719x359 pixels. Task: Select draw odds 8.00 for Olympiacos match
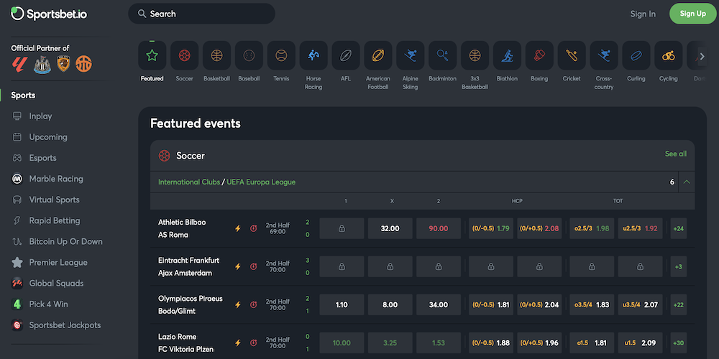click(390, 304)
